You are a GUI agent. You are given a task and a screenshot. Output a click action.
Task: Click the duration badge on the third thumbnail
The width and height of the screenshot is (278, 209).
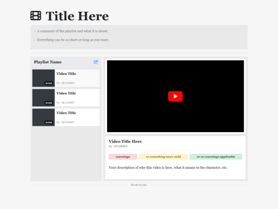pyautogui.click(x=49, y=122)
